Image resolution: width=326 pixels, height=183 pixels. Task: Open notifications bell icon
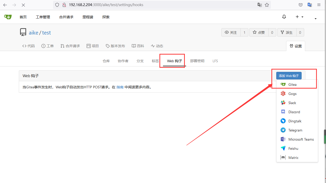pos(284,17)
